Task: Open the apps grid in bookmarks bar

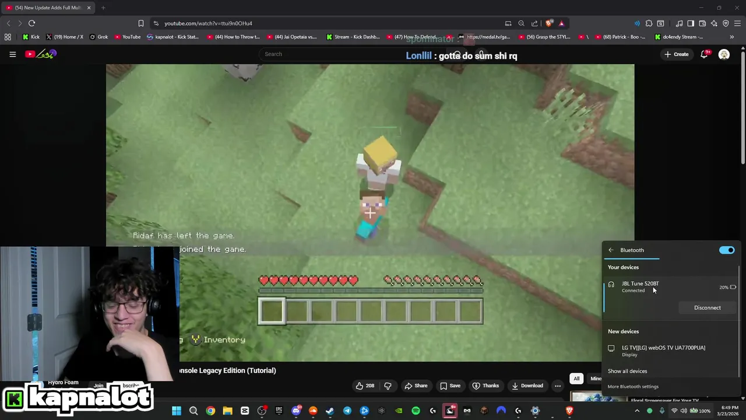Action: point(8,37)
